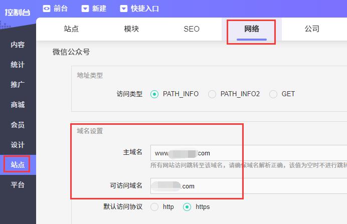Click the 控制台 logo title
The height and width of the screenshot is (224, 347).
pos(18,12)
